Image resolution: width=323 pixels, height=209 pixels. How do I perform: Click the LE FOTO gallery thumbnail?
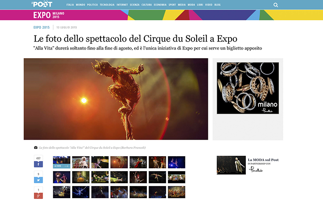pyautogui.click(x=62, y=162)
